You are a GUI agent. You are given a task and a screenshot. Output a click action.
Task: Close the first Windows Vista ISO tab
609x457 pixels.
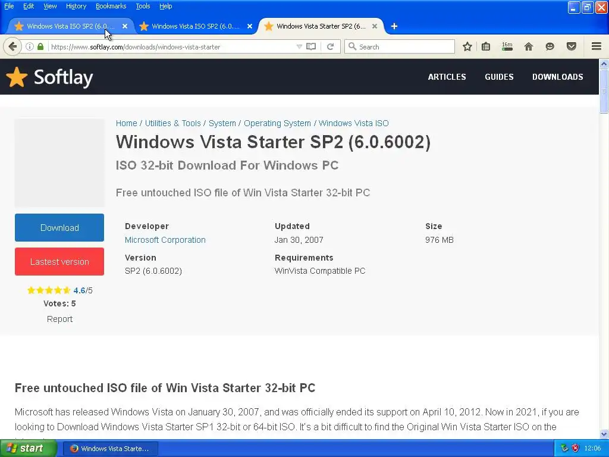pyautogui.click(x=125, y=26)
